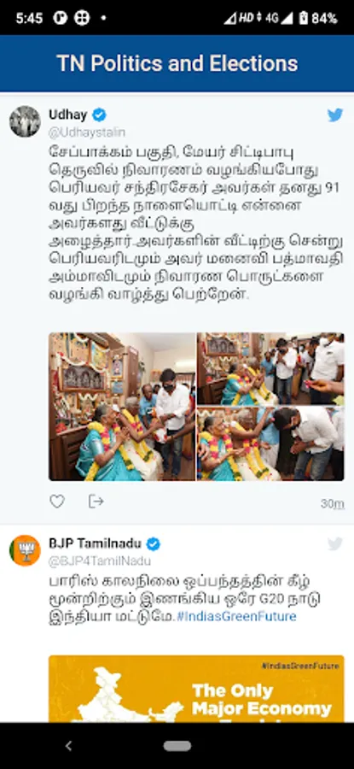The width and height of the screenshot is (354, 769).
Task: Tap the Android back navigation arrow
Action: point(68,746)
